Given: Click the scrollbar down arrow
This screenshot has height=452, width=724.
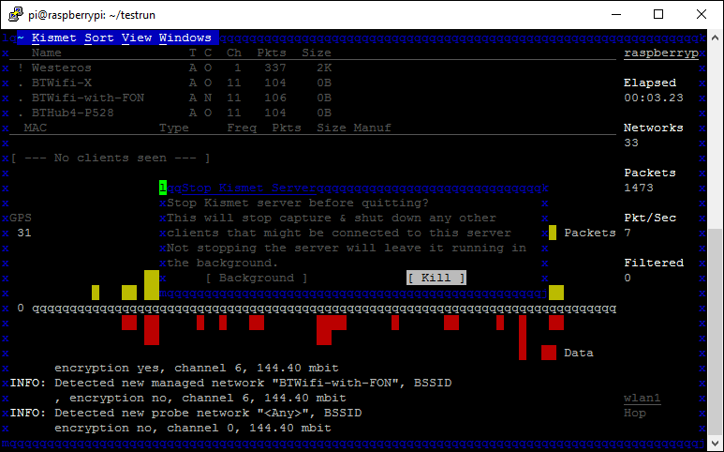Looking at the screenshot, I should [716, 443].
